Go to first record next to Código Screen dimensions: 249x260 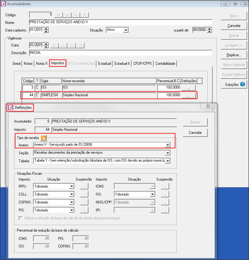tap(59, 15)
